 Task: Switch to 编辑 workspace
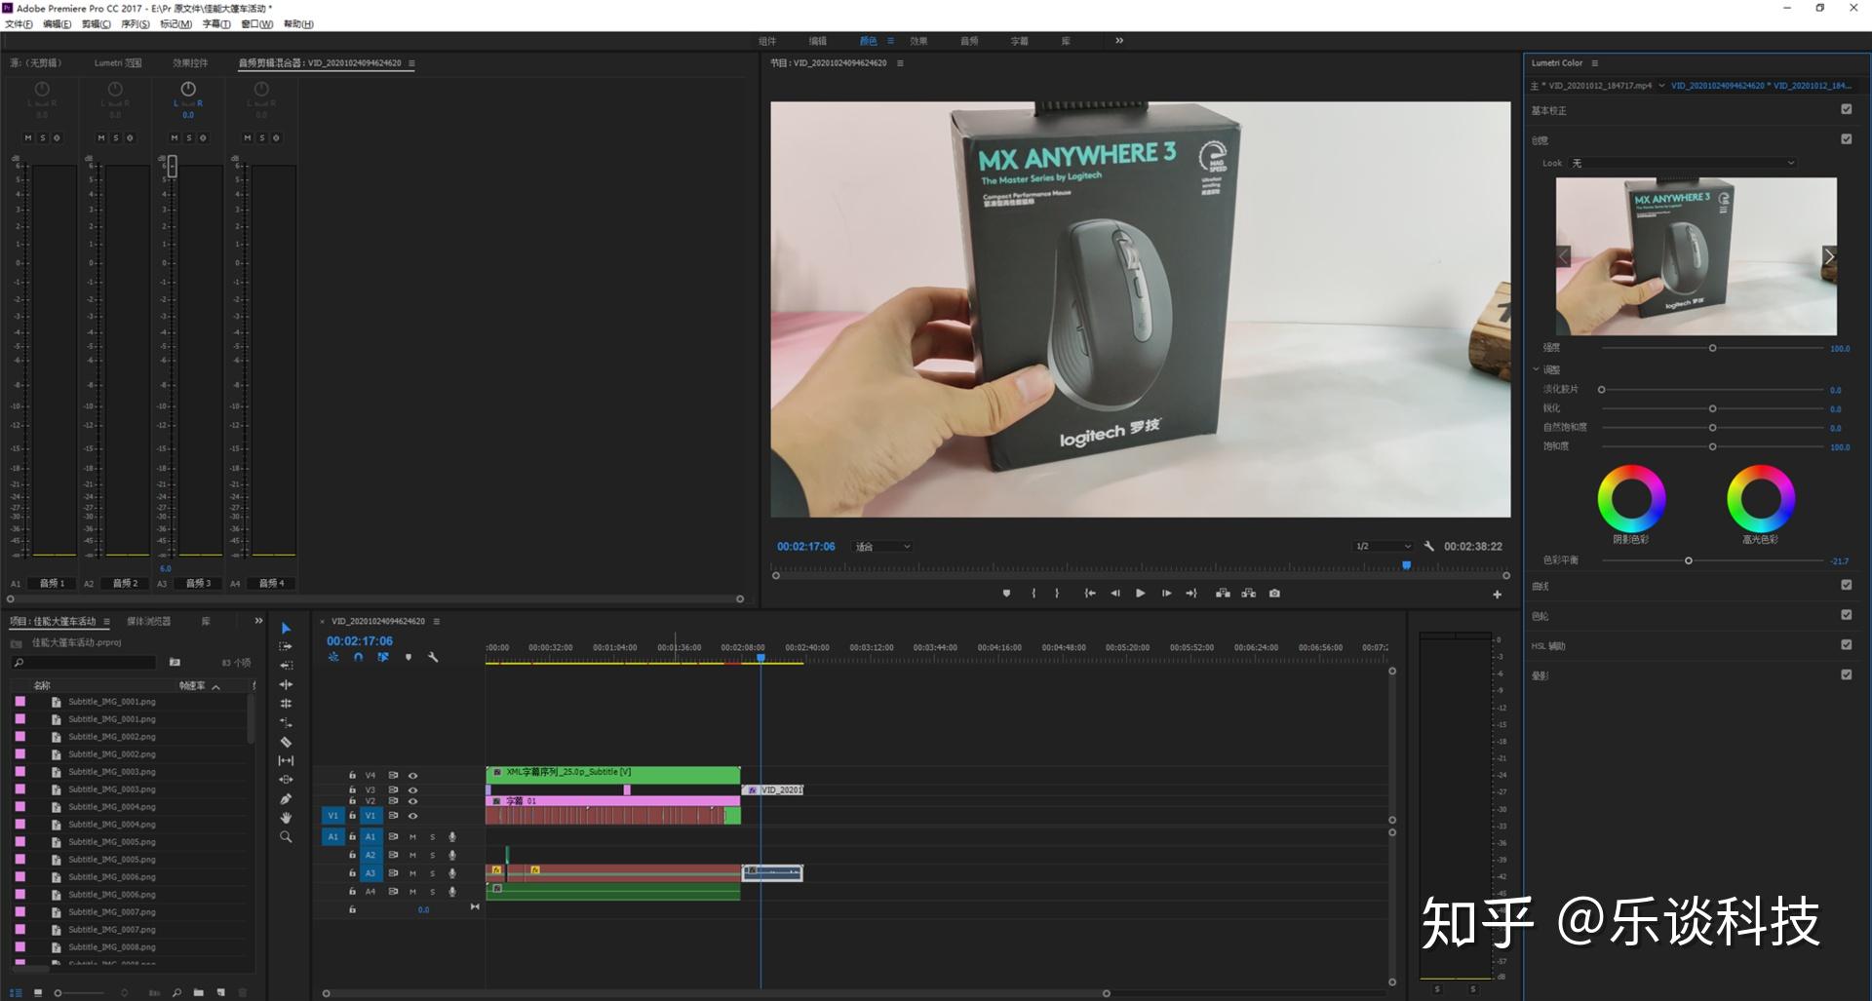[x=818, y=41]
